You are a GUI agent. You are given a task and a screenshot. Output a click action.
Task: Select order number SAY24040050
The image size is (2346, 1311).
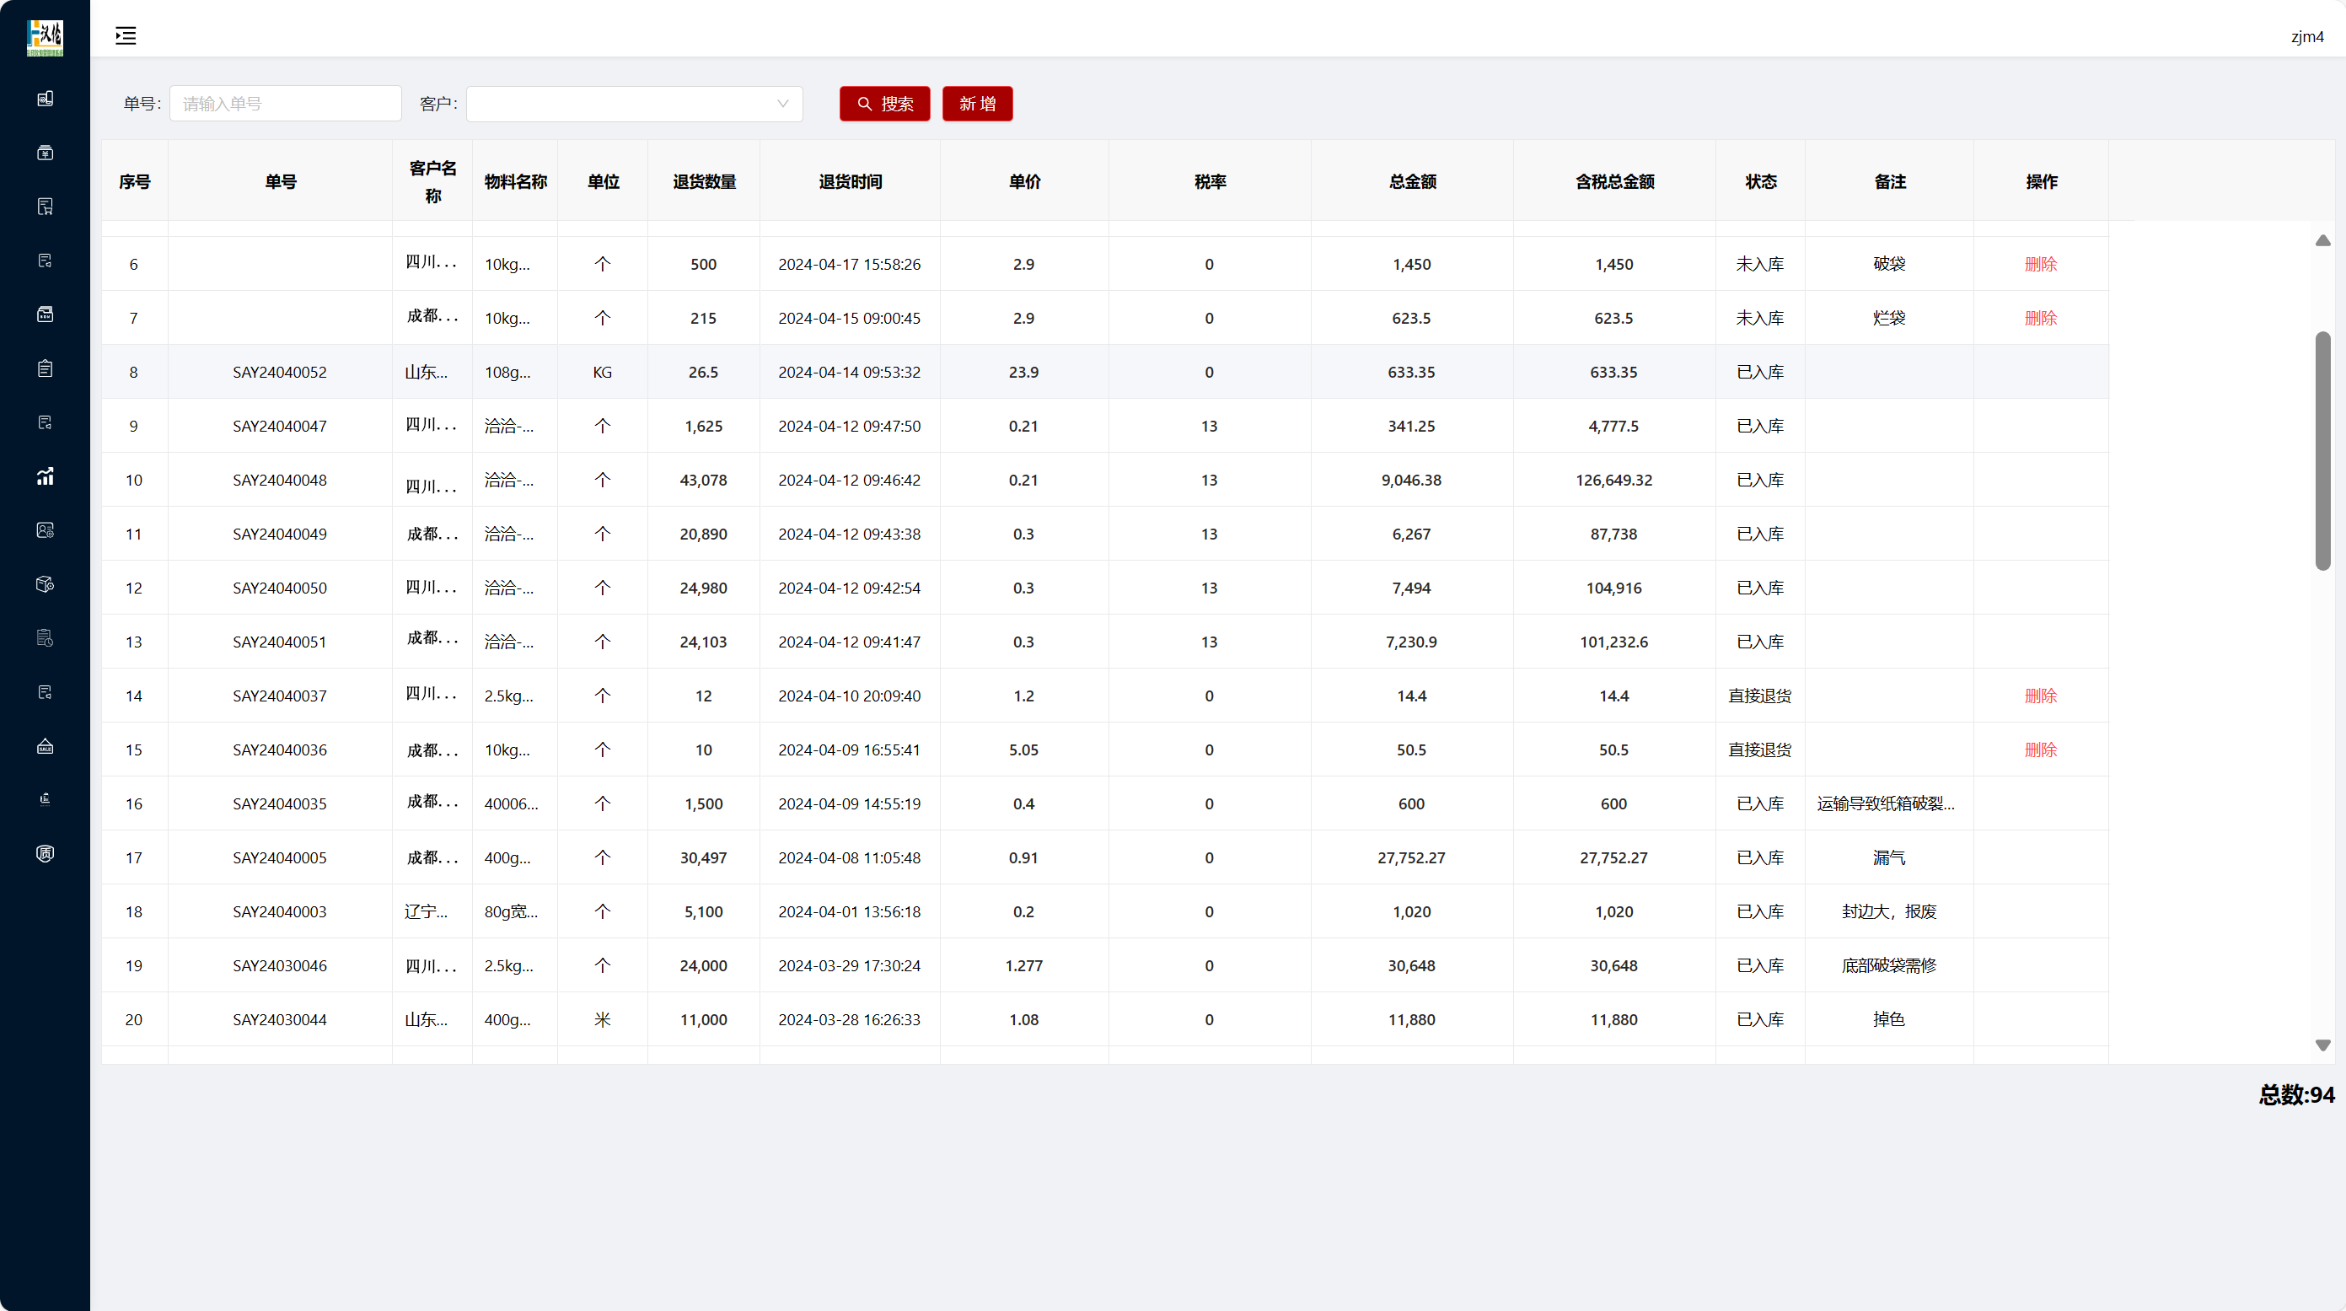click(x=280, y=588)
